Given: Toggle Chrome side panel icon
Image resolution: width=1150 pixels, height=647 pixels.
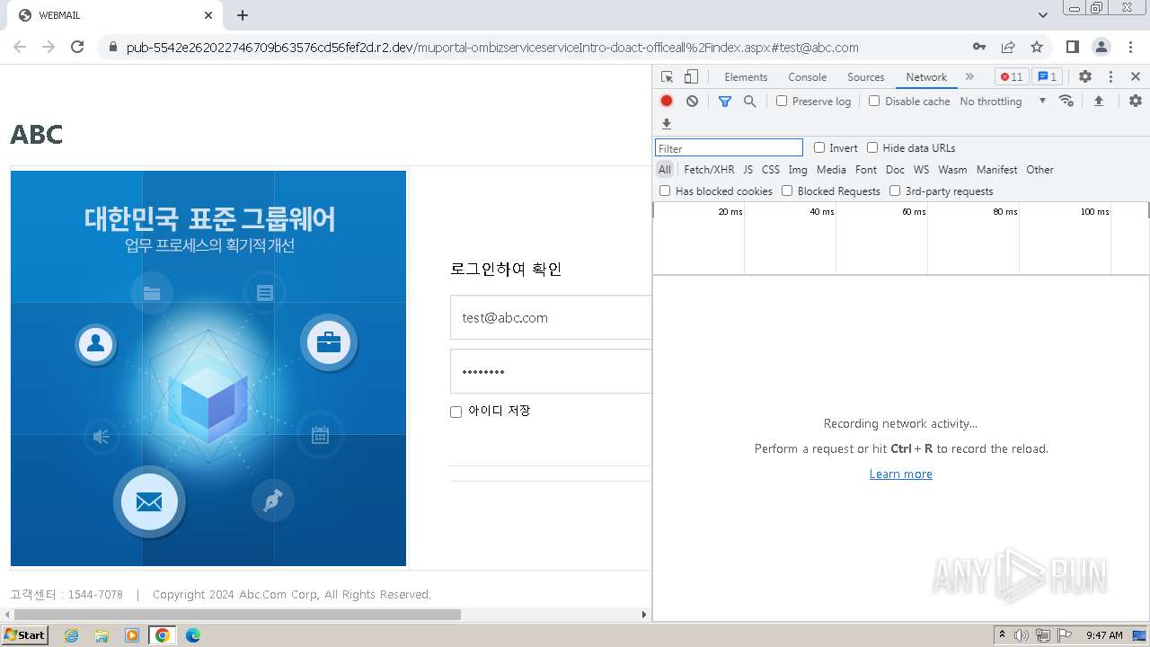Looking at the screenshot, I should [x=1073, y=47].
